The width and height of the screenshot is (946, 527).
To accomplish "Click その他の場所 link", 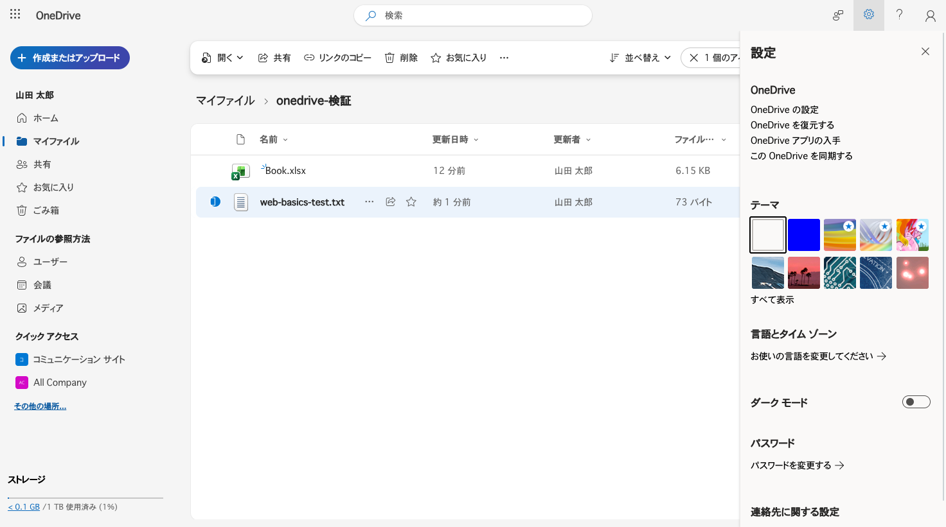I will coord(40,406).
